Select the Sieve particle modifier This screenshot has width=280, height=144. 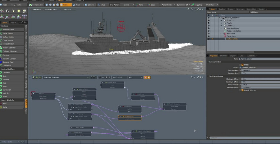[x=5, y=86]
